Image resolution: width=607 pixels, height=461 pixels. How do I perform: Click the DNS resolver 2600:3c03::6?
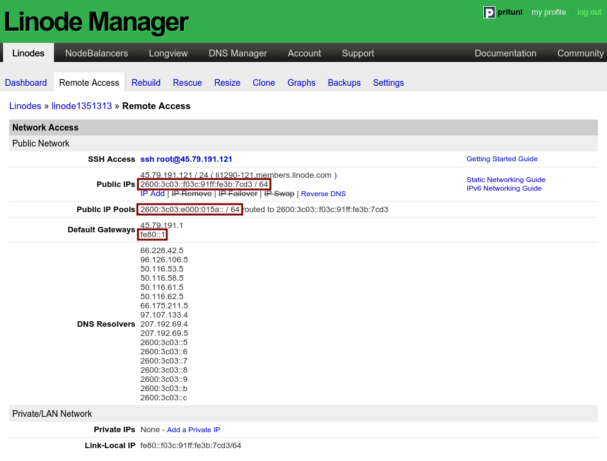[164, 352]
